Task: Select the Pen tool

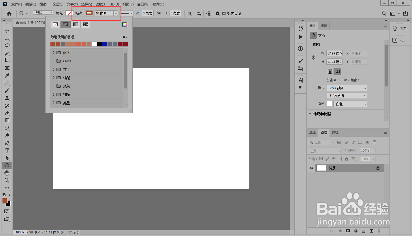Action: pos(7,143)
